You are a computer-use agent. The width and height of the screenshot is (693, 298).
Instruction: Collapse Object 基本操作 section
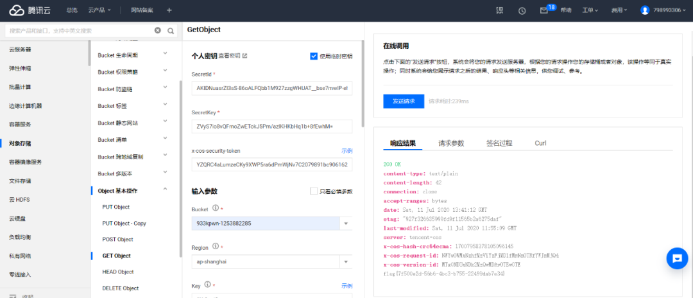click(166, 189)
